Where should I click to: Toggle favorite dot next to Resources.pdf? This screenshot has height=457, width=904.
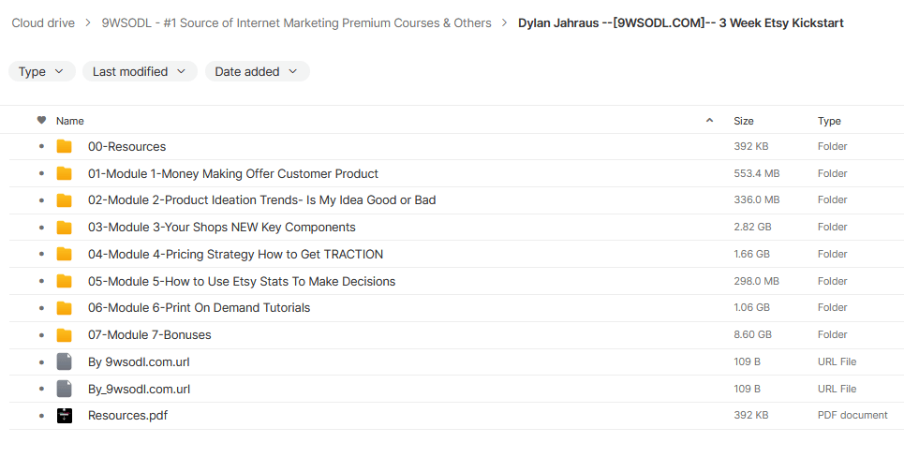41,416
